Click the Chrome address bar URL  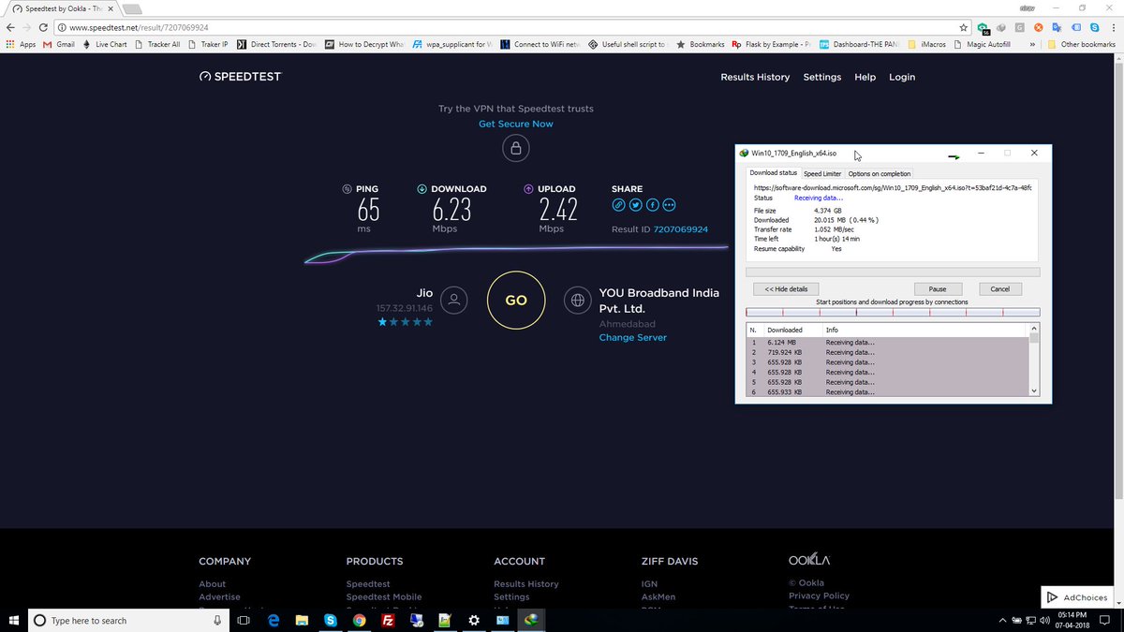[139, 27]
